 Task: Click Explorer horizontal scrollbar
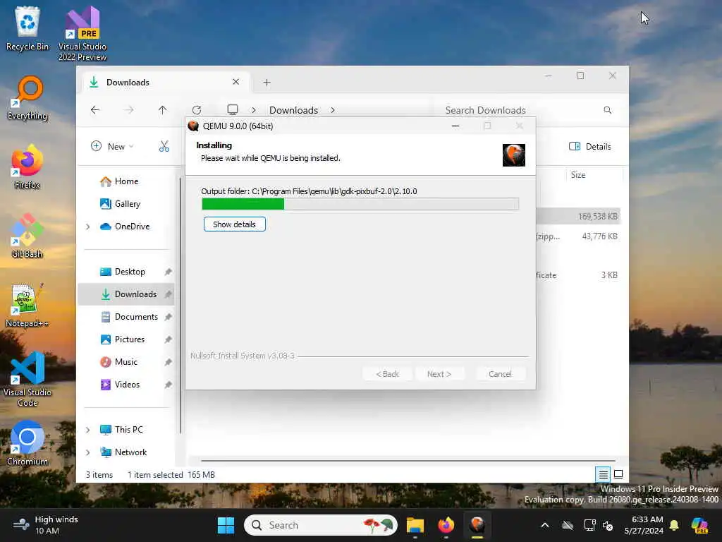pyautogui.click(x=408, y=460)
